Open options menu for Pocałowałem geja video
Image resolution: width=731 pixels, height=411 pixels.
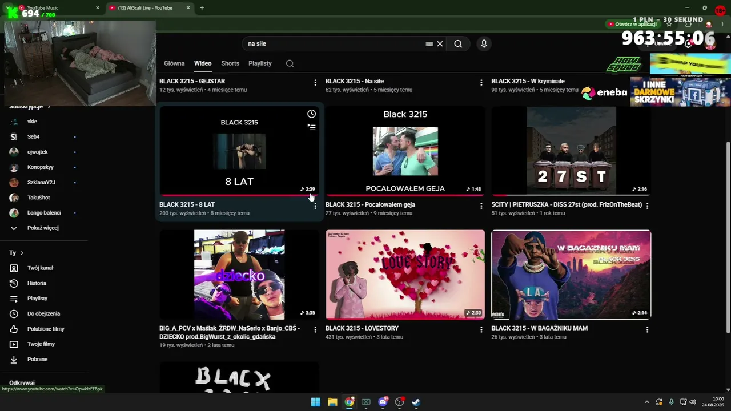[481, 205]
